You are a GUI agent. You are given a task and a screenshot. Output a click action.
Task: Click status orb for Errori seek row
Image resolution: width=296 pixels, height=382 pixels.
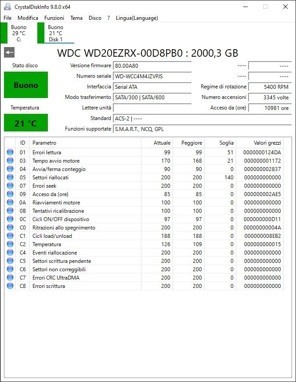click(10, 186)
